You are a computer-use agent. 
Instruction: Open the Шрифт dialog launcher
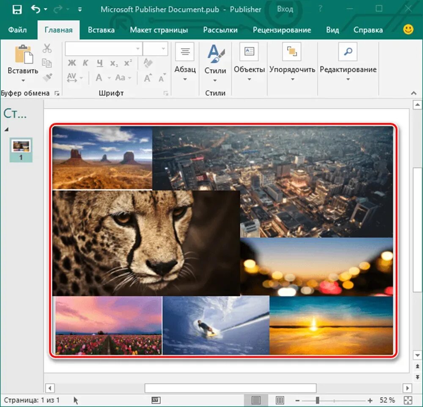166,93
